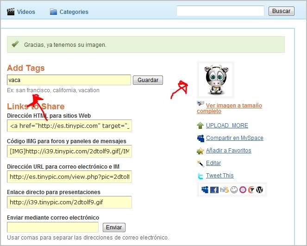Click the MySpace icon in share row
The image size is (307, 246).
tap(205, 190)
